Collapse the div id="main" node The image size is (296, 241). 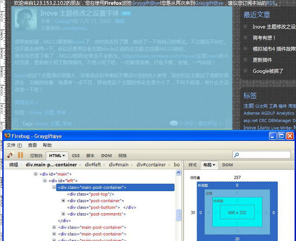click(36, 174)
